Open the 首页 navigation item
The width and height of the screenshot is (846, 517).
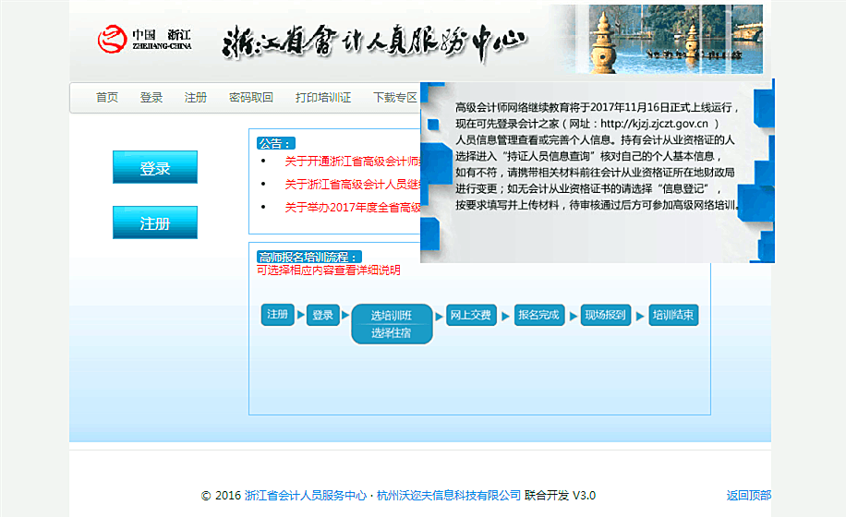[107, 98]
